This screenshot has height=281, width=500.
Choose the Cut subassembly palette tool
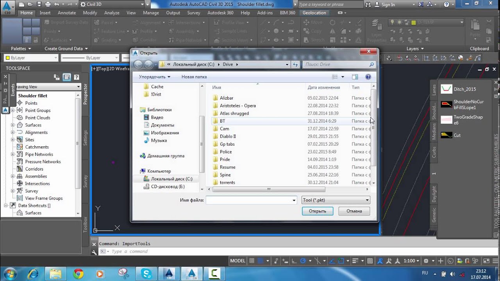tap(446, 135)
